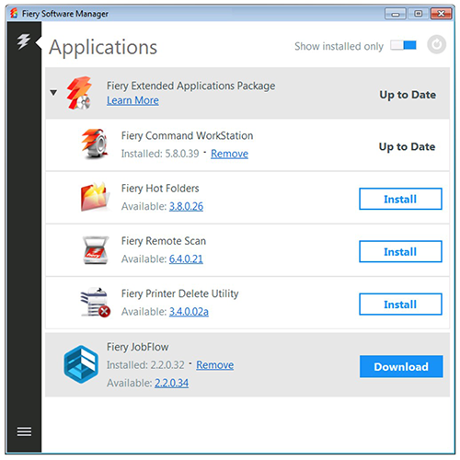Maximize the Fiery Software Manager window
The image size is (460, 460).
tap(419, 14)
